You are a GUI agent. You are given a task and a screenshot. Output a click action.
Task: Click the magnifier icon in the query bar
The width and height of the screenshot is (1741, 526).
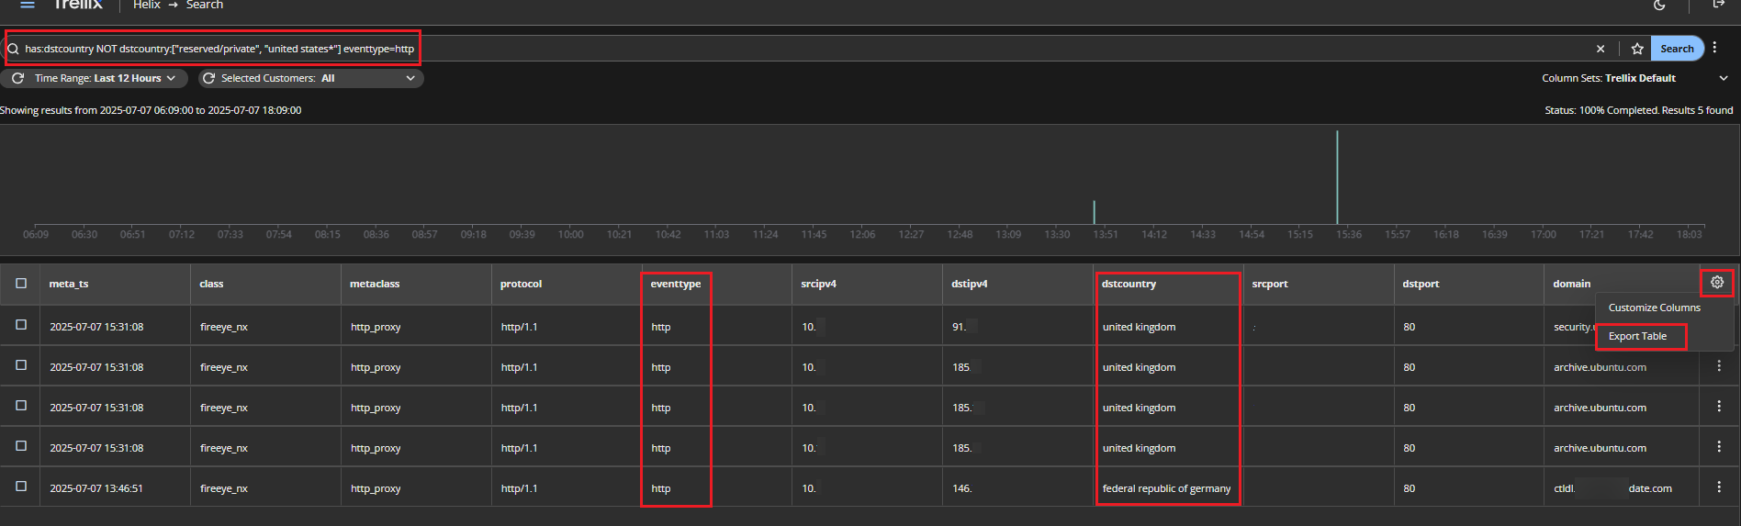(13, 49)
